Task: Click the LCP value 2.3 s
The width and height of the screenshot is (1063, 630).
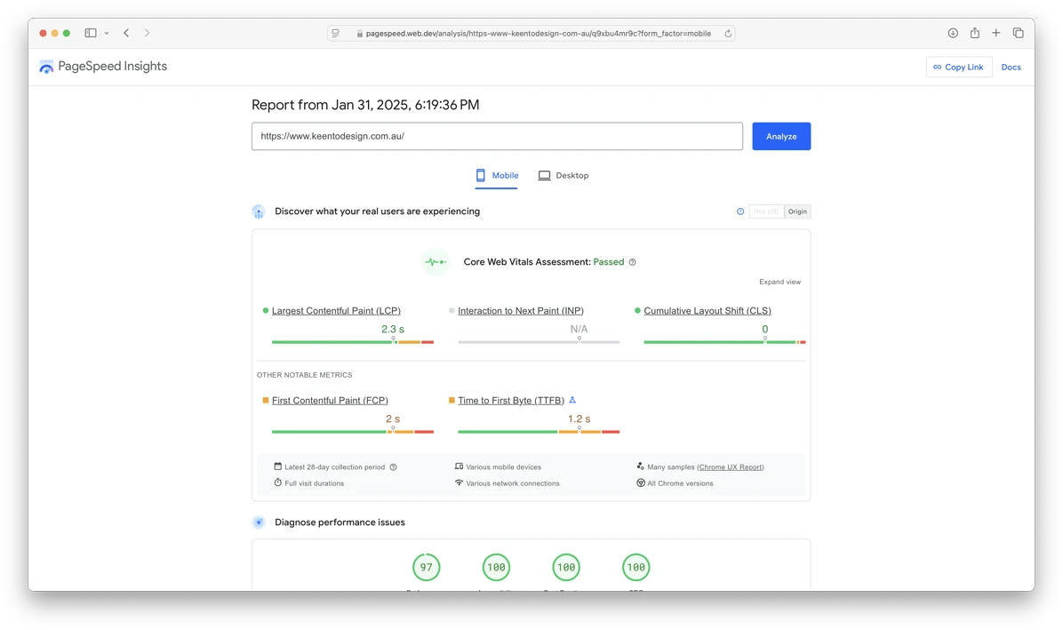Action: click(x=393, y=330)
